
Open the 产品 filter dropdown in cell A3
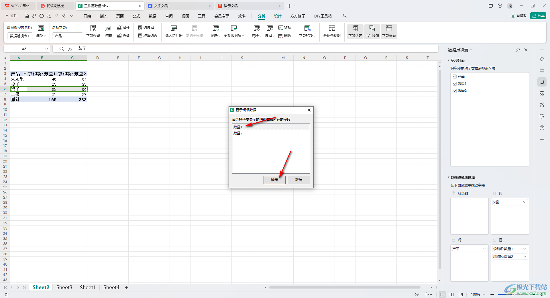click(x=25, y=74)
